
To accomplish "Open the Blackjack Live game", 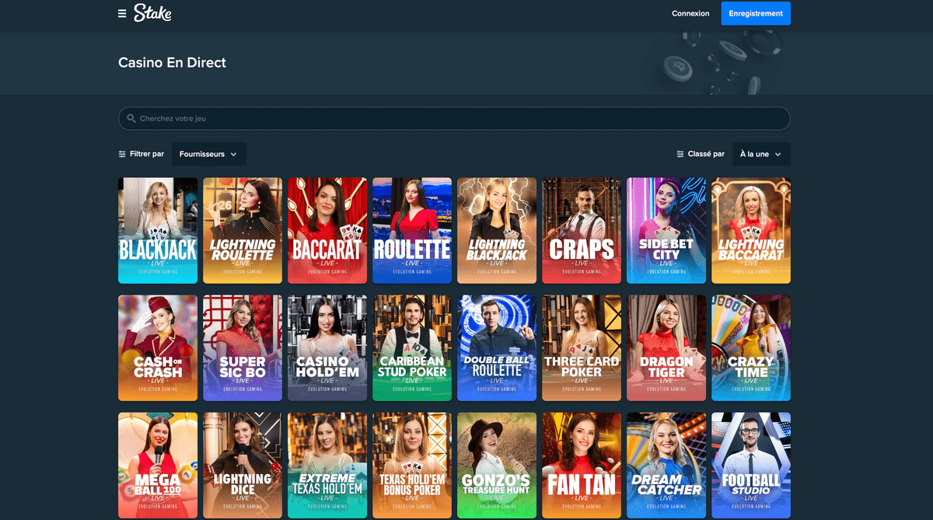I will 158,231.
